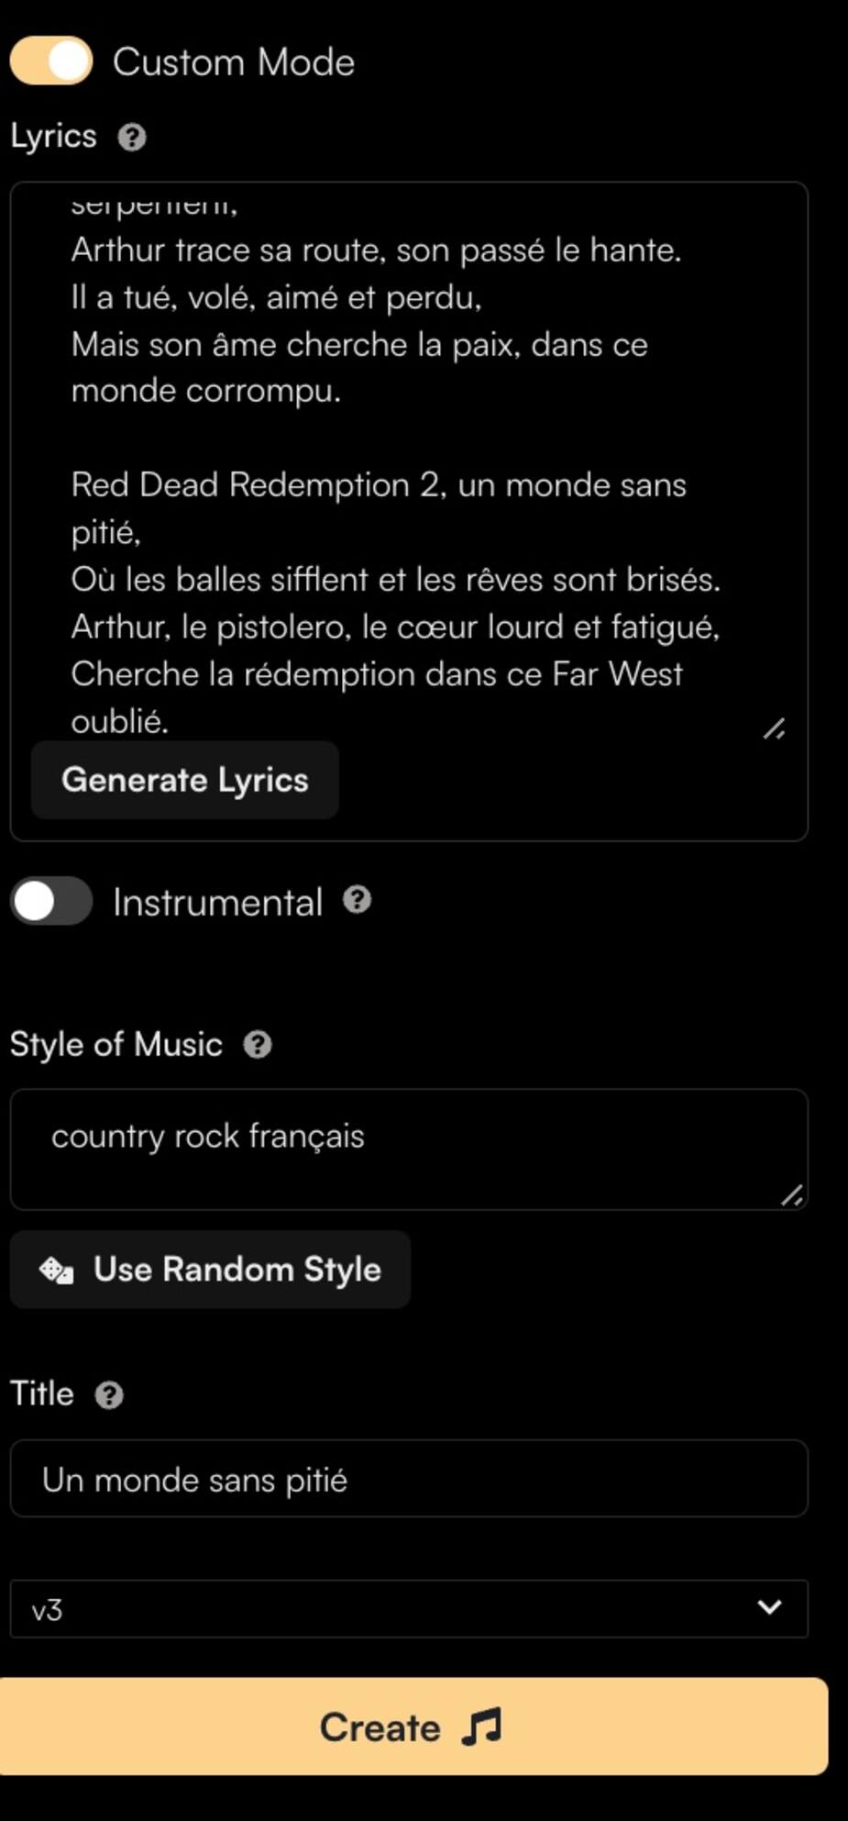Viewport: 848px width, 1821px height.
Task: Click the help icon beside Instrumental
Action: point(358,900)
